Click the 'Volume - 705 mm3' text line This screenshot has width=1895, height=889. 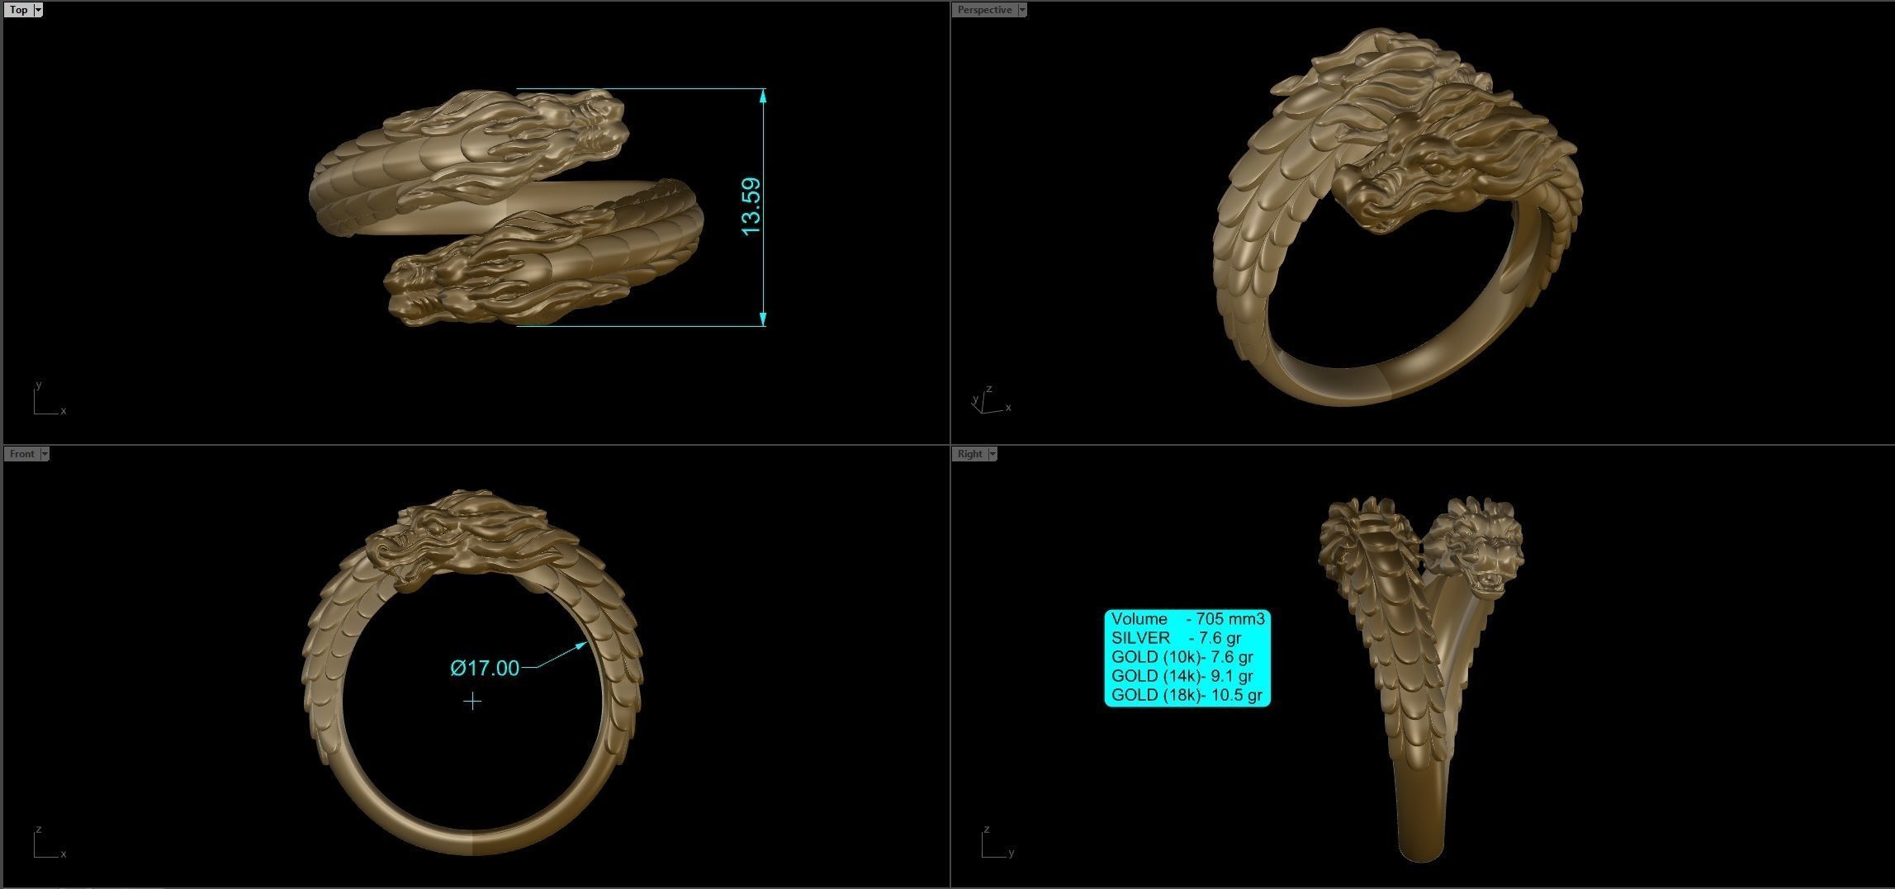1187,618
